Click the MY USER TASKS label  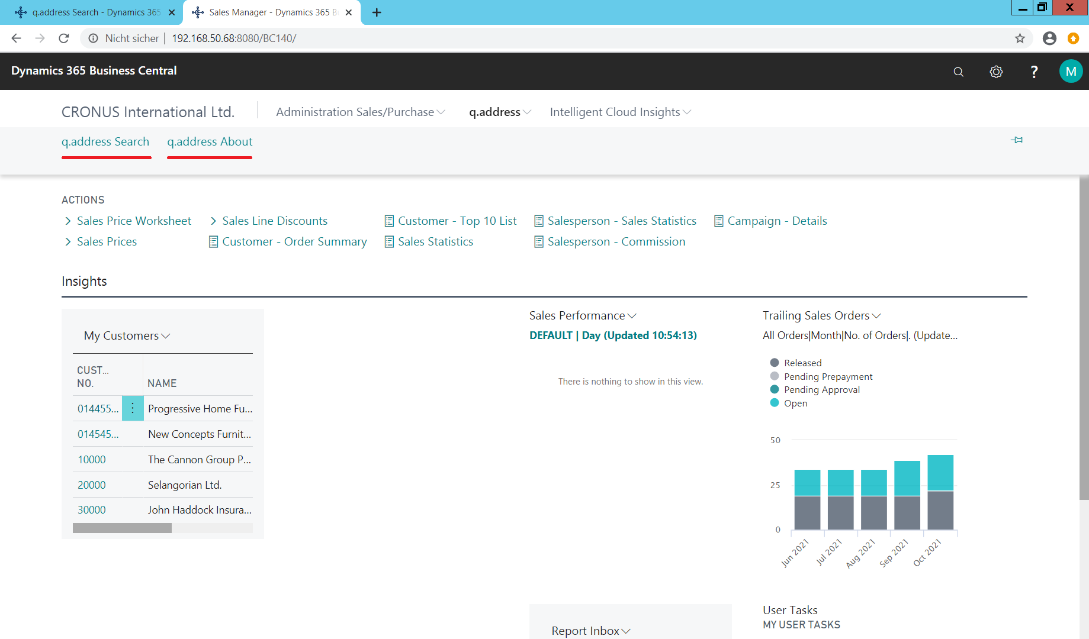pos(801,625)
